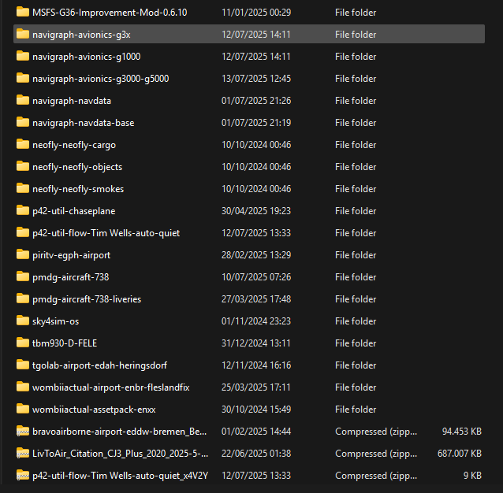Click folder icon of p42-util-flow-Tim Wells-auto-quiet folder

[22, 232]
